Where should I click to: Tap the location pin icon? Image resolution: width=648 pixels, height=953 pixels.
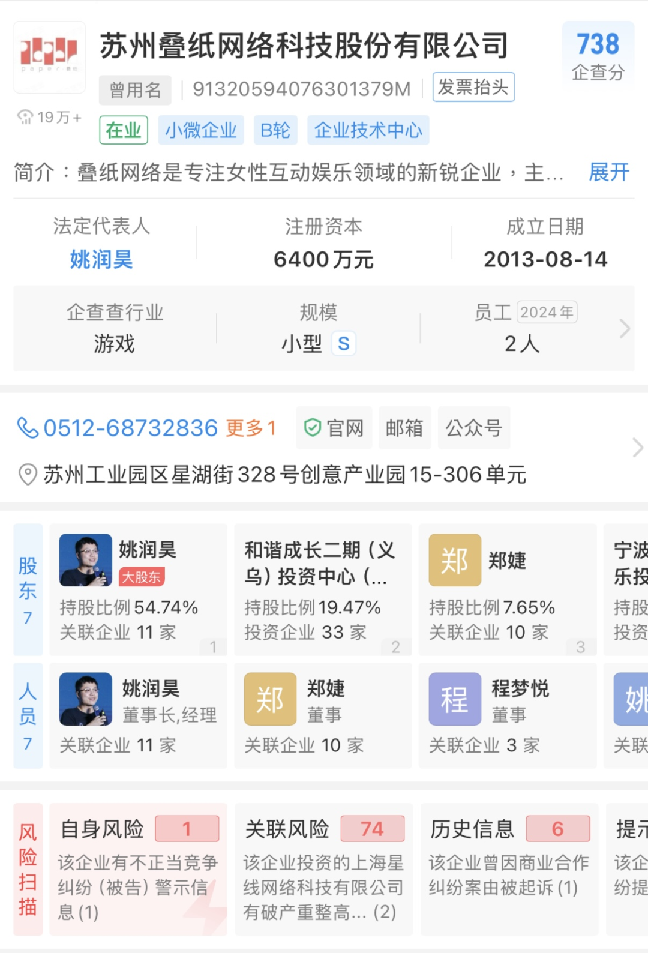(28, 475)
